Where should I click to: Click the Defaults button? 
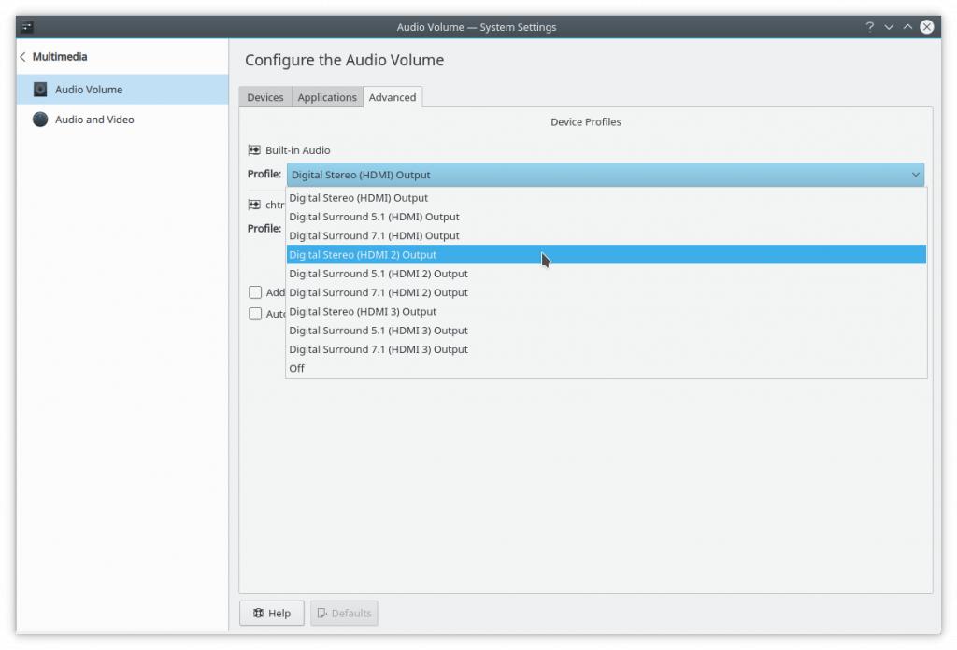(x=344, y=614)
